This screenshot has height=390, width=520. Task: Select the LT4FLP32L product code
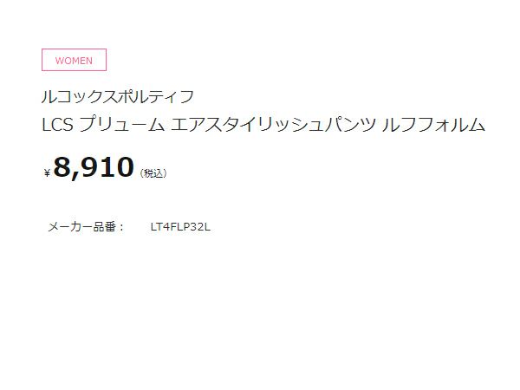180,227
